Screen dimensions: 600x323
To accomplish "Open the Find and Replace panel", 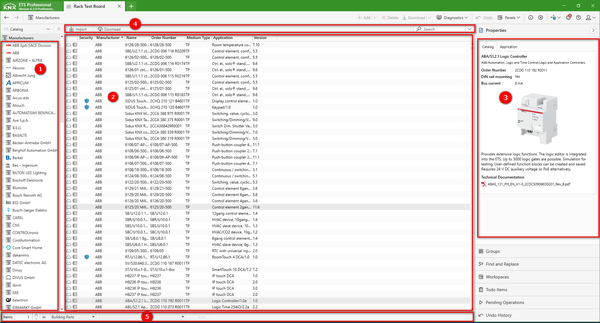I will pyautogui.click(x=502, y=264).
